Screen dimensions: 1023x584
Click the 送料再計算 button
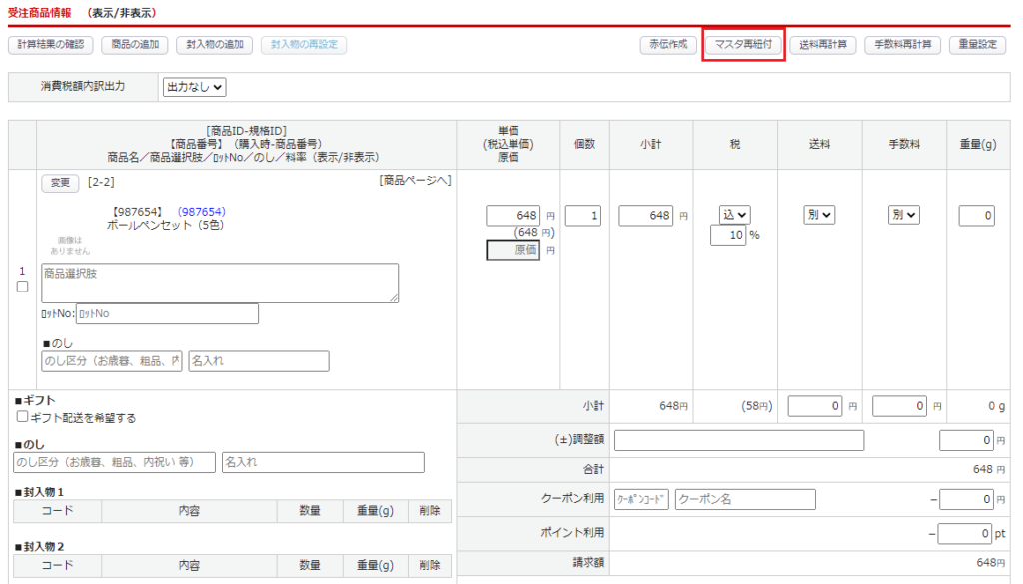(x=823, y=45)
